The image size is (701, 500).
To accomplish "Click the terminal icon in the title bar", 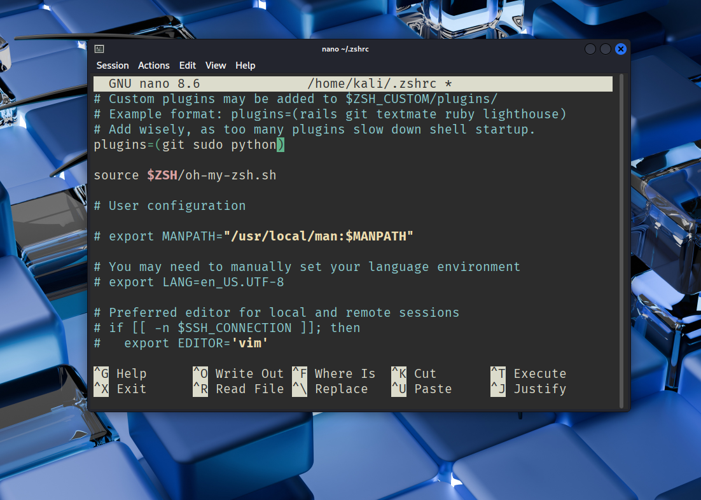I will tap(99, 49).
